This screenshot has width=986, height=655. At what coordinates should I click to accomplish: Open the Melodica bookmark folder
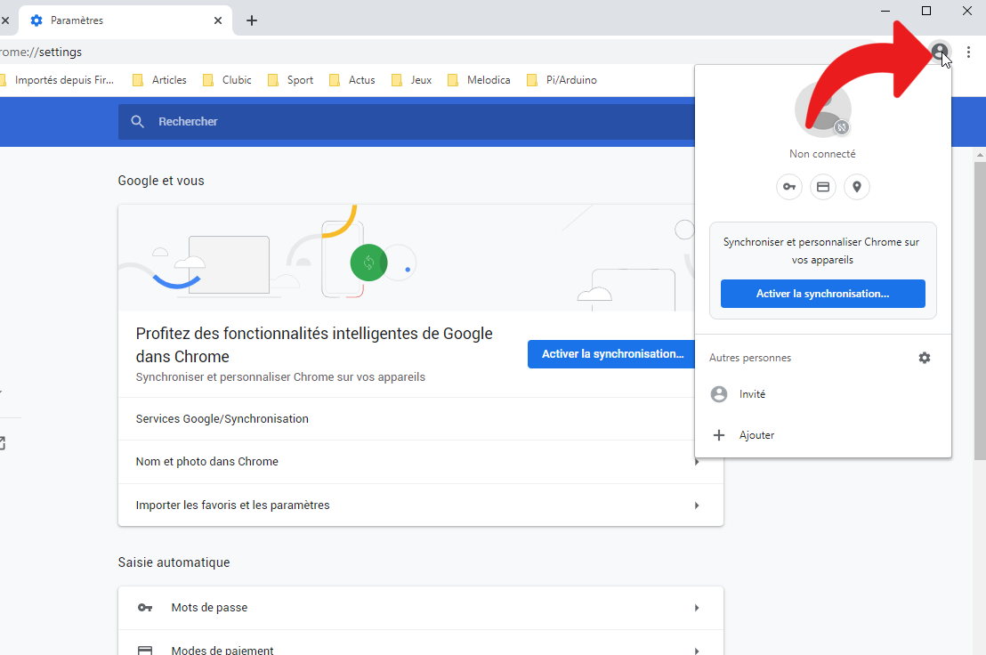click(x=479, y=80)
